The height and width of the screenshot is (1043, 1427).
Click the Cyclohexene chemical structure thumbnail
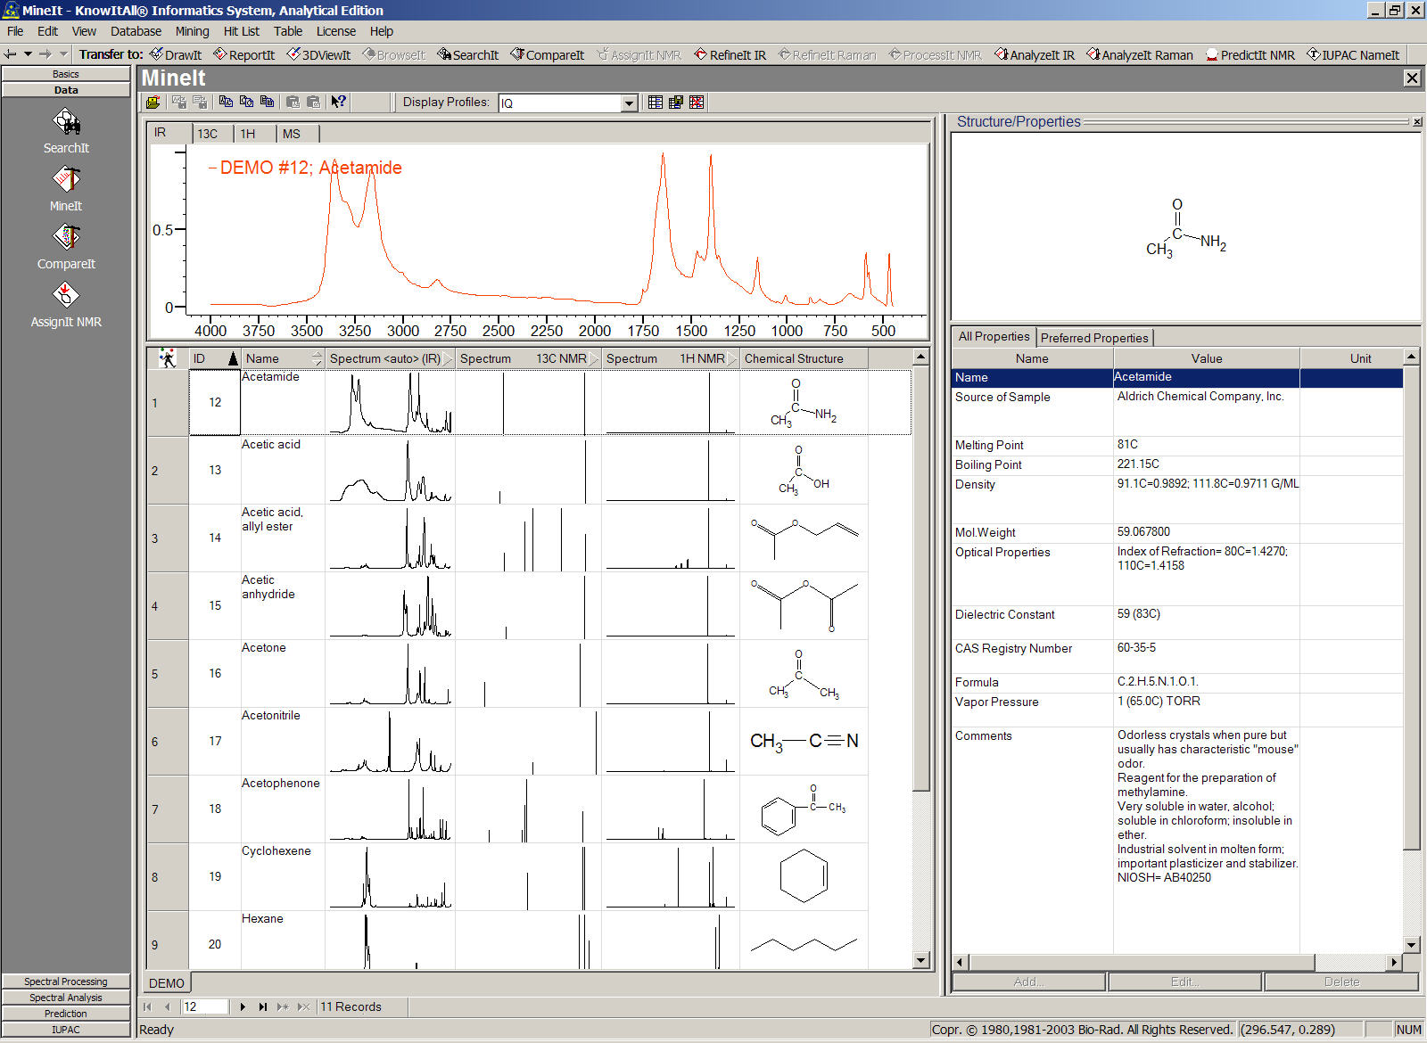[804, 877]
